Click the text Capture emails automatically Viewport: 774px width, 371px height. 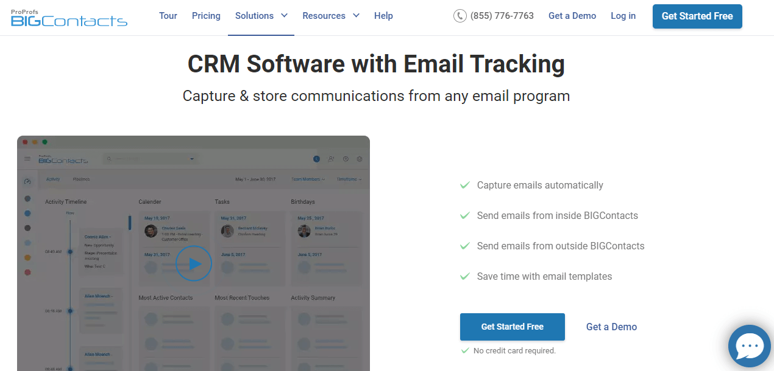(540, 185)
